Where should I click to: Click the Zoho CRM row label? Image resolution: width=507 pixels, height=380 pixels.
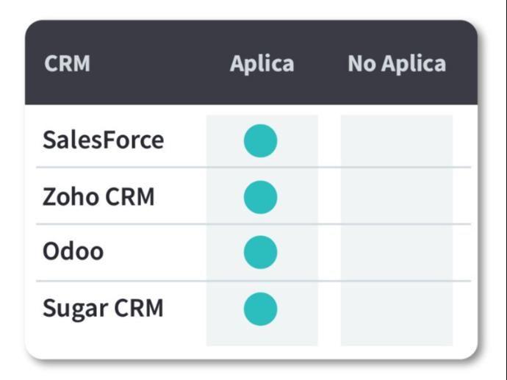click(x=98, y=197)
